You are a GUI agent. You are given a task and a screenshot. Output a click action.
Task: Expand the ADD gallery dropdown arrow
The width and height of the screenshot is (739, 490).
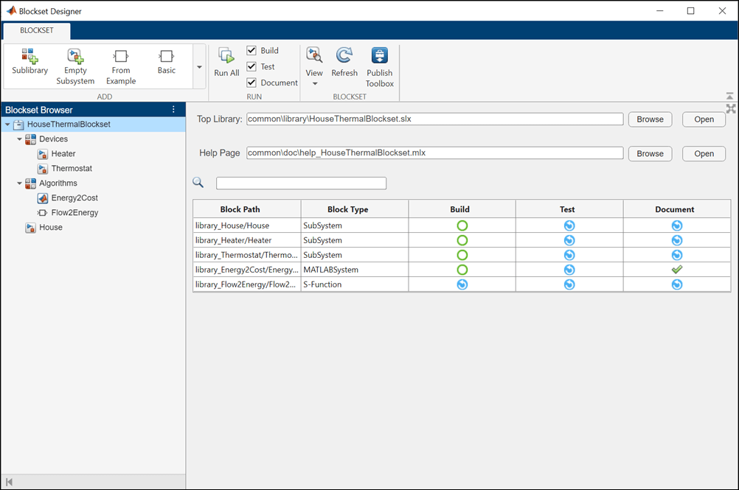pyautogui.click(x=199, y=67)
